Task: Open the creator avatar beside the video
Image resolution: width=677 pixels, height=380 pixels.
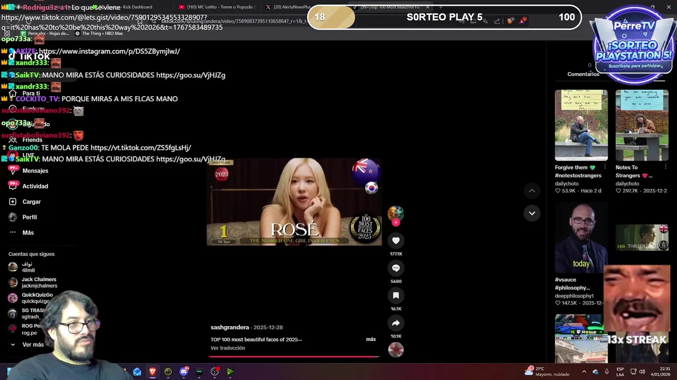Action: pos(396,213)
